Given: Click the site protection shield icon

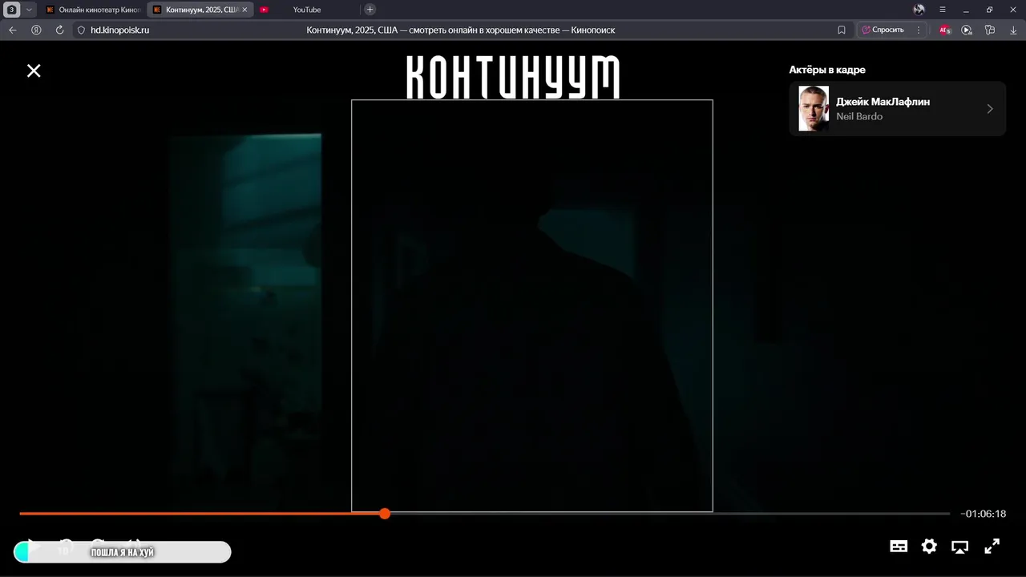Looking at the screenshot, I should (x=81, y=30).
